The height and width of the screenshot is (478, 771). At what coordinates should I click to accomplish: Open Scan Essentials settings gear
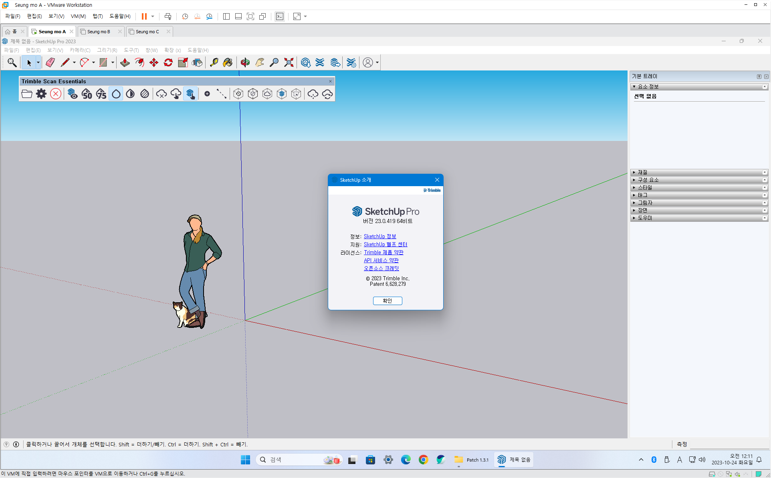click(41, 94)
